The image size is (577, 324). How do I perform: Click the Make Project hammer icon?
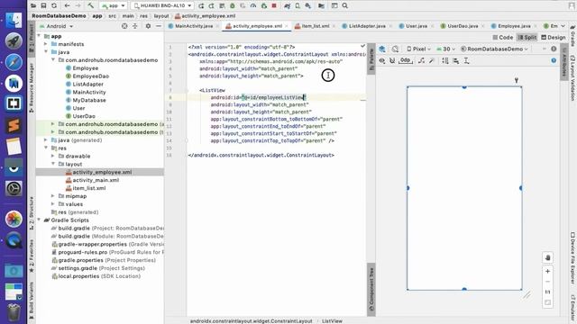(x=90, y=5)
